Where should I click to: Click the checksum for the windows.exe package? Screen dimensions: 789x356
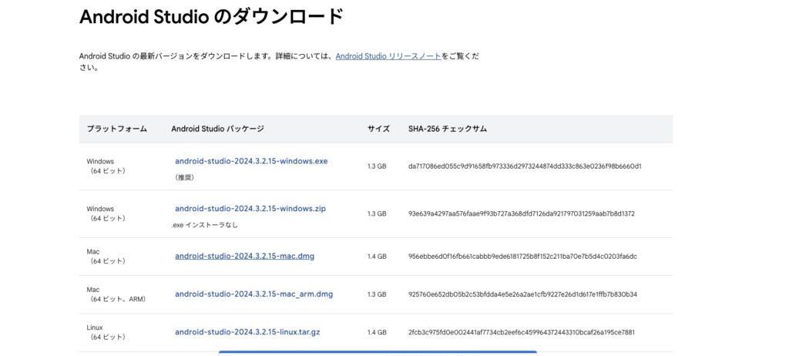[x=525, y=166]
